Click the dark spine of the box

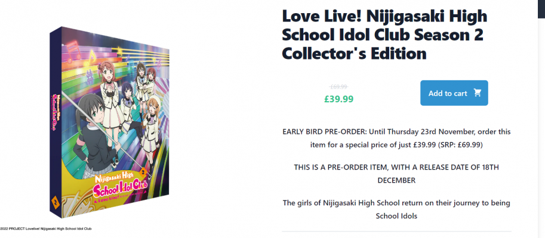[x=55, y=119]
